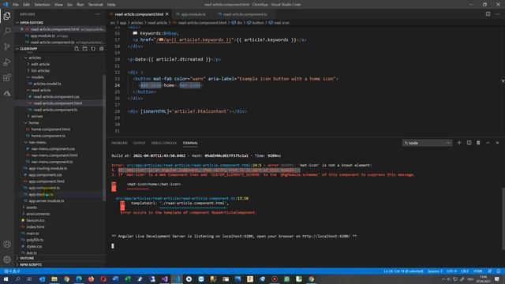Click the feedback icon in status bar
The width and height of the screenshot is (505, 284).
point(489,271)
